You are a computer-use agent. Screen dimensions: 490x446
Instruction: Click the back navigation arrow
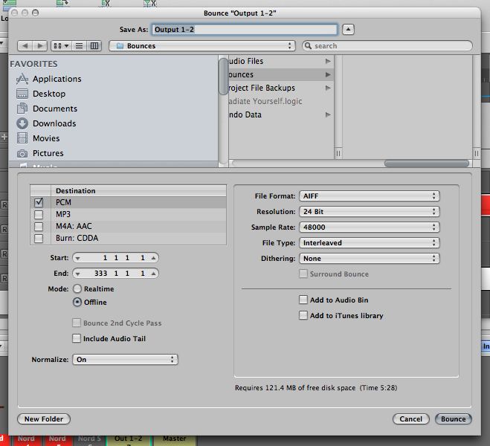(x=25, y=46)
